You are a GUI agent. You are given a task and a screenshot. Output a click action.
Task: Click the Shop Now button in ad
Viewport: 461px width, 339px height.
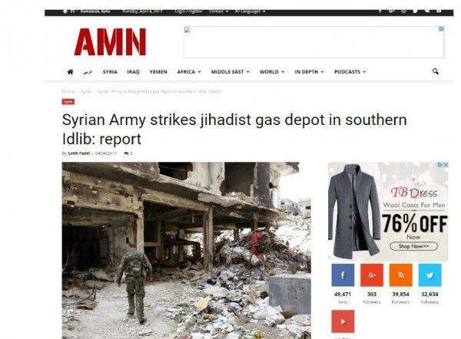tap(413, 246)
